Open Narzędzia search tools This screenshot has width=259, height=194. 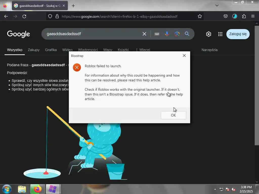209,50
